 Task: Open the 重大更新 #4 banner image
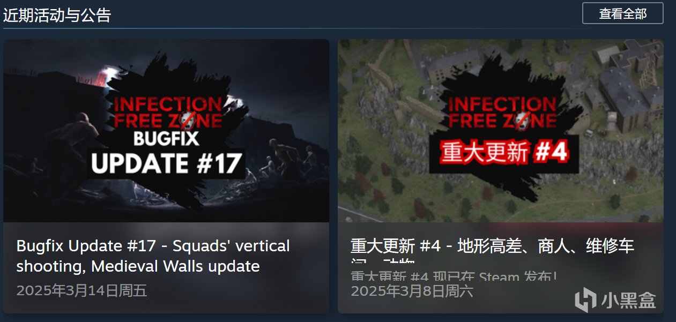[501, 131]
